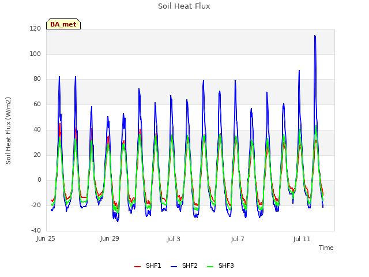Click the 40 y-axis label
Screen dimensions: 369x277
(37, 129)
